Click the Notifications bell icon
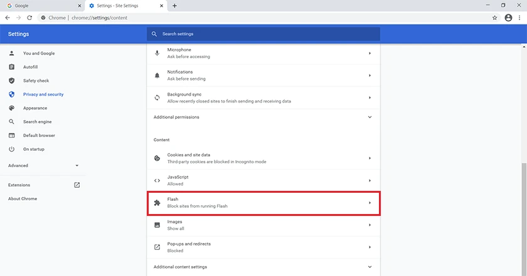Image resolution: width=527 pixels, height=276 pixels. pyautogui.click(x=157, y=76)
